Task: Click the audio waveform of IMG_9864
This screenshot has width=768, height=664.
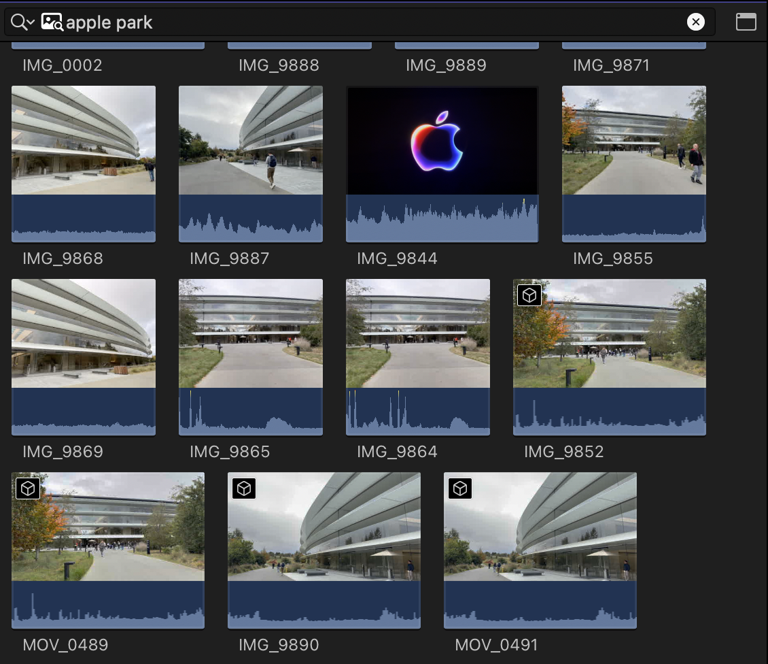Action: point(418,412)
